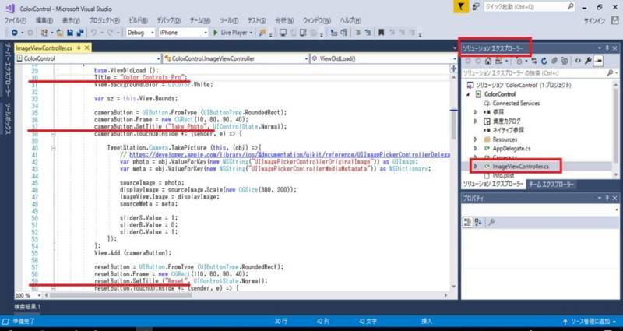Screen dimensions: 623x331
Task: Click the Navigate Backward toolbar icon
Action: pos(15,33)
